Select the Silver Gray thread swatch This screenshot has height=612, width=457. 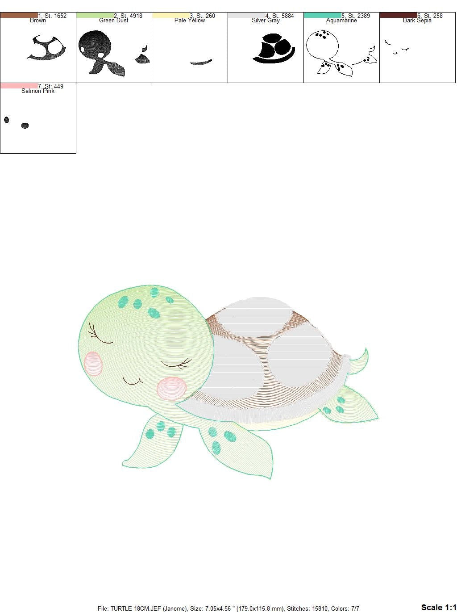[x=245, y=15]
